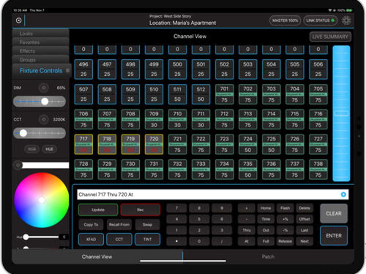Toggle the LINK STATUS indicator
This screenshot has height=274, width=366.
(x=320, y=20)
